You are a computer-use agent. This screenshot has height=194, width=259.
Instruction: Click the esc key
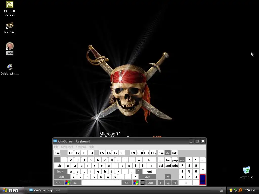57,153
